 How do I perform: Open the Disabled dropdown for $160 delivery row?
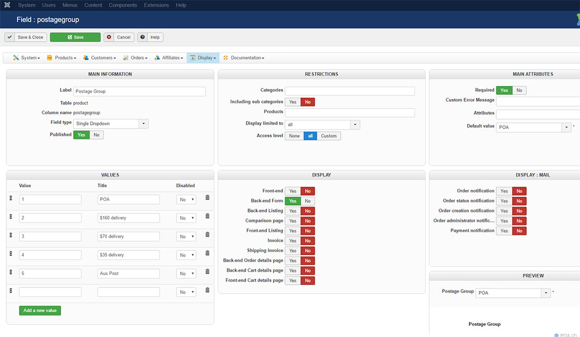186,218
